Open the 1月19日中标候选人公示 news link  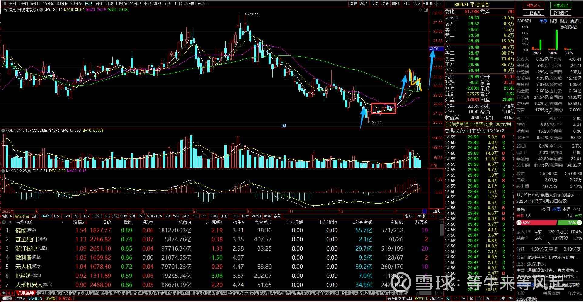click(x=547, y=195)
